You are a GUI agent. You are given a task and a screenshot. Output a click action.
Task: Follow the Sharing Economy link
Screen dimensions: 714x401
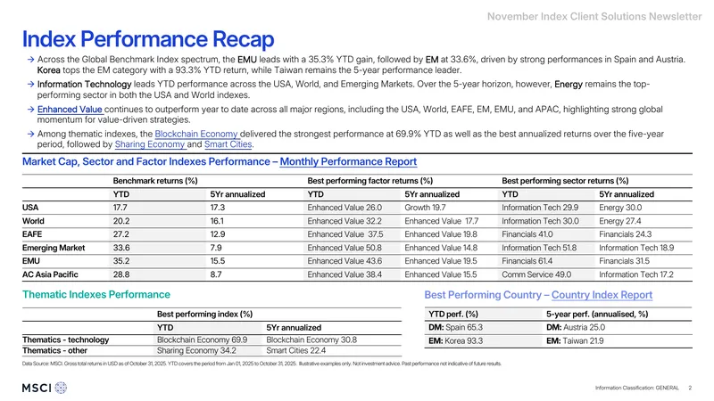point(150,144)
